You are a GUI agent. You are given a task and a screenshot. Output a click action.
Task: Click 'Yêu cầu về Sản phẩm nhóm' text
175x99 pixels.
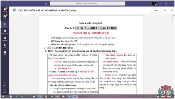pos(63,85)
